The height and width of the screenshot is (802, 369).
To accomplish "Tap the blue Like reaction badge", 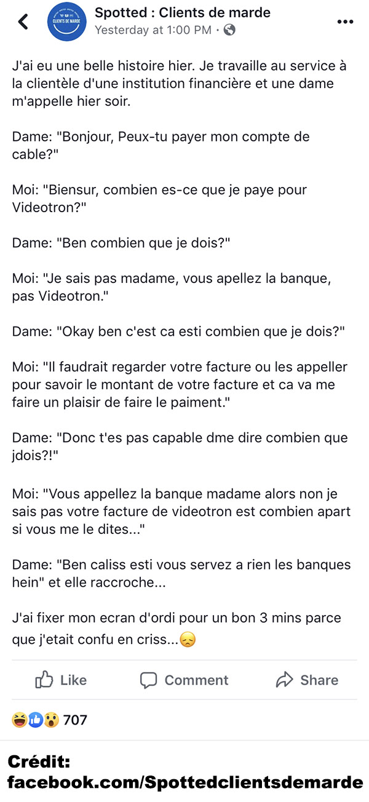I will click(x=36, y=720).
